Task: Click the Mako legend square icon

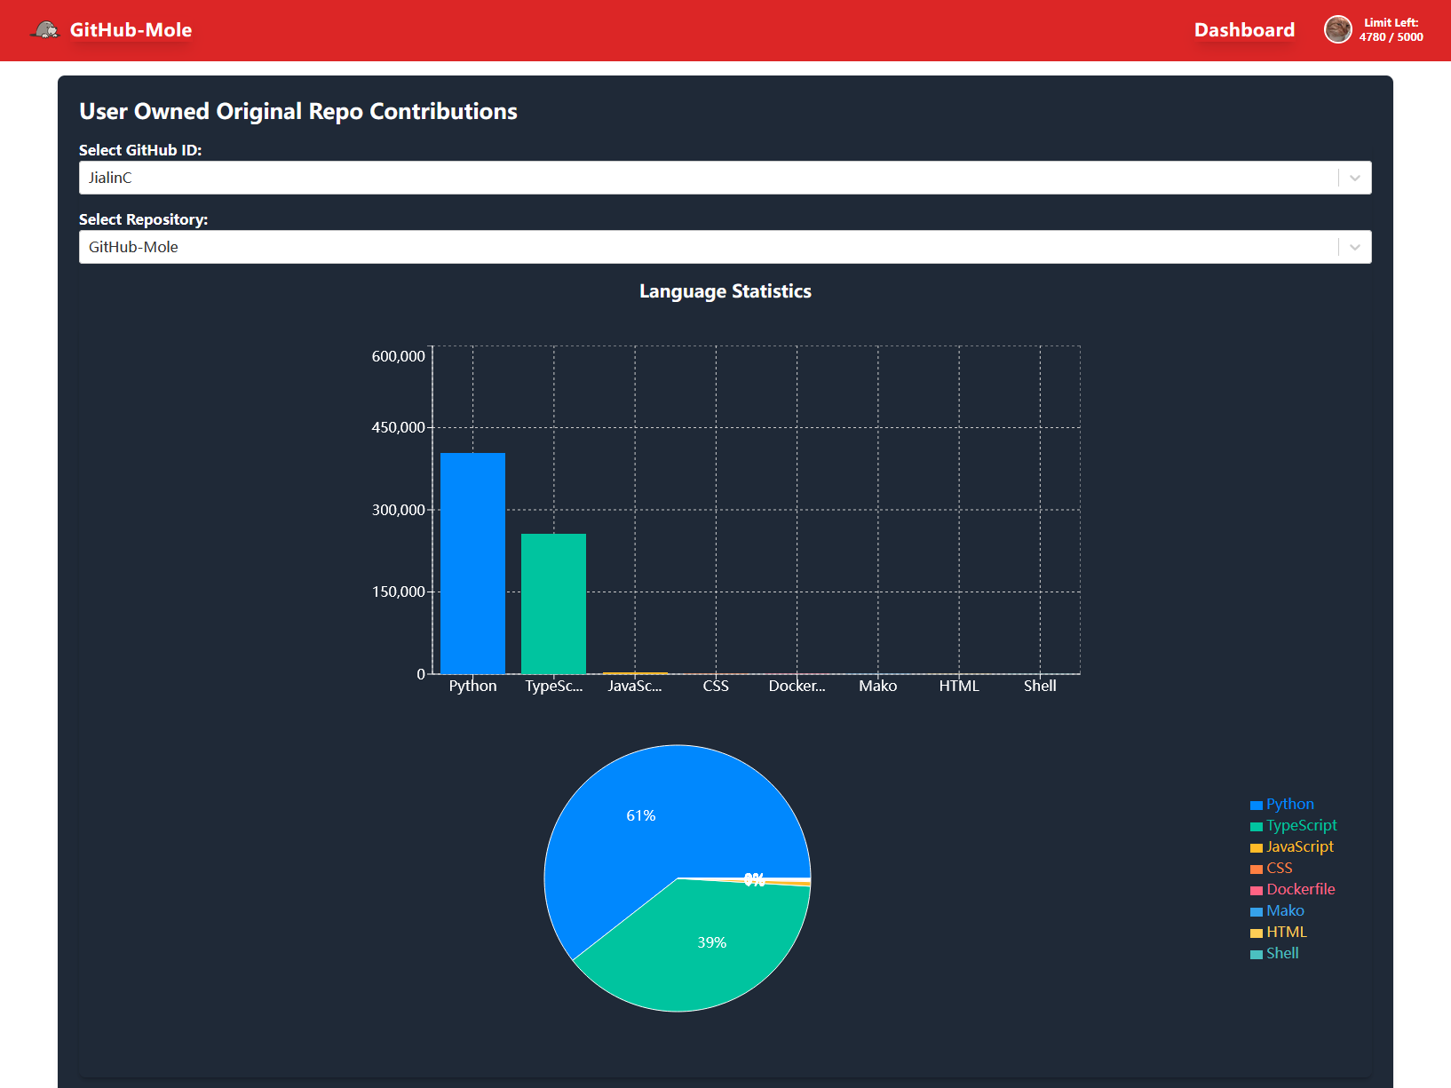Action: pos(1256,912)
